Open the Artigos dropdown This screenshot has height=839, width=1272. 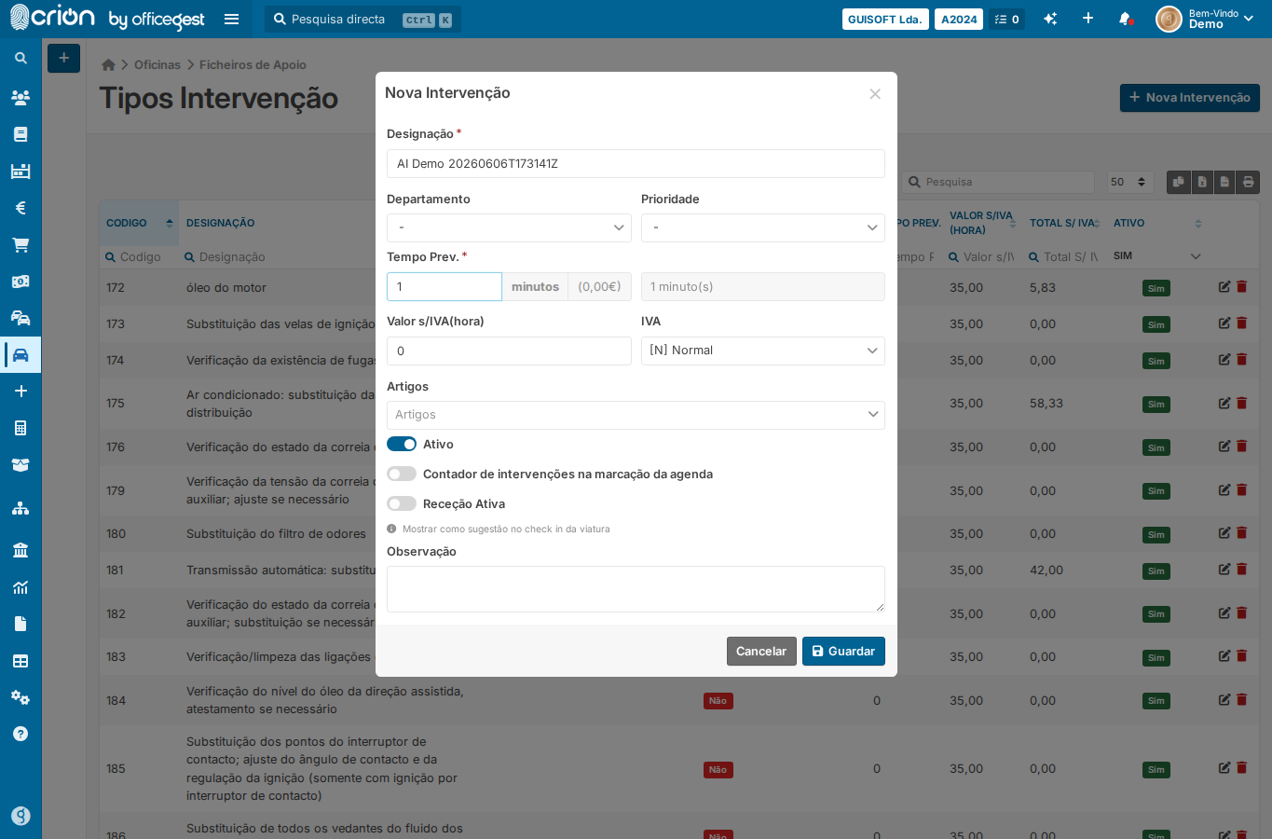pyautogui.click(x=636, y=415)
